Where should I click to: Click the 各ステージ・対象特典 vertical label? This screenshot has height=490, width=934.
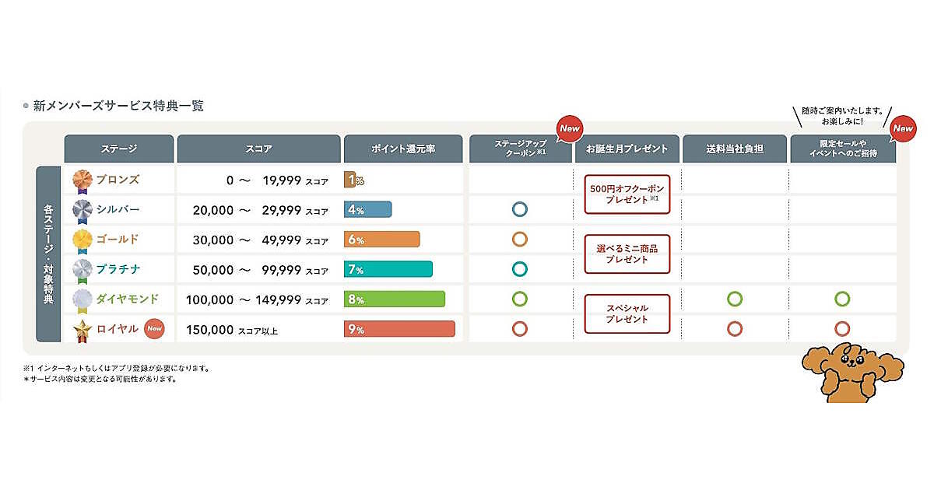click(x=48, y=254)
